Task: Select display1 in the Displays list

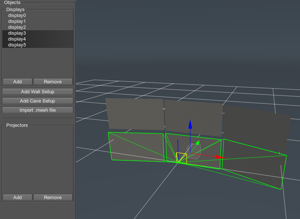Action: tap(17, 21)
